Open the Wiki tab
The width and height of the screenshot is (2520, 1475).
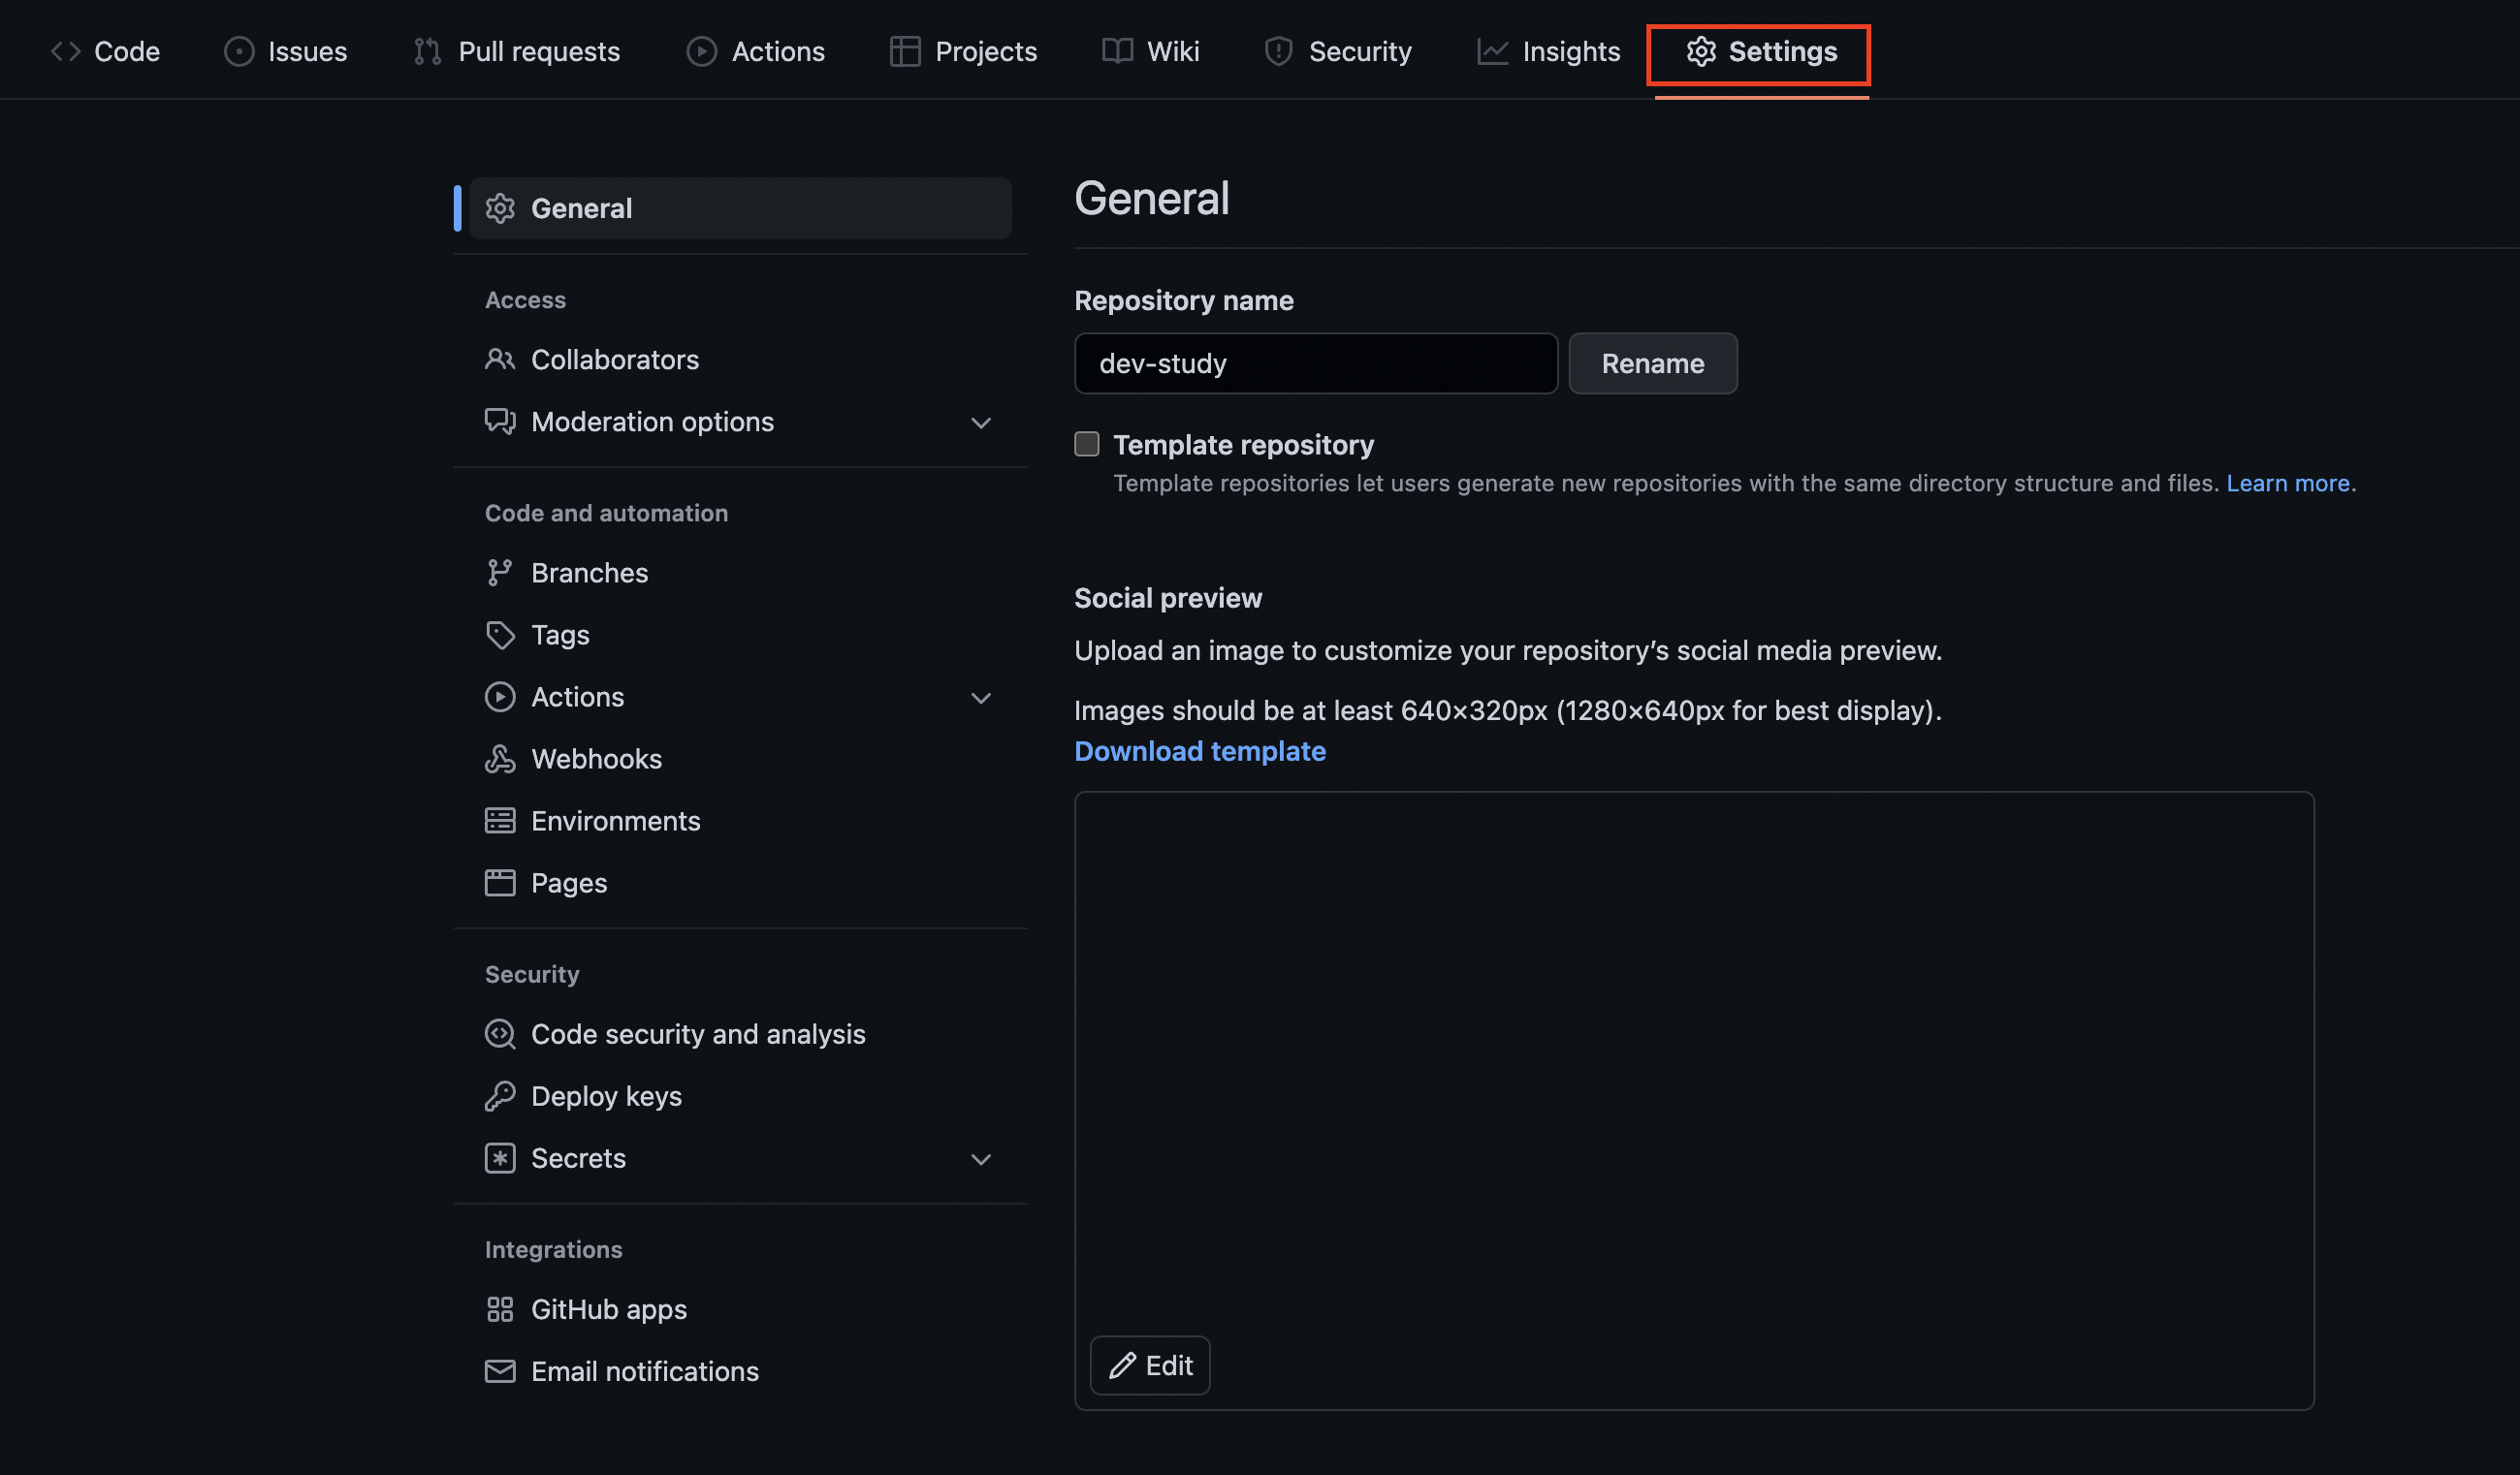point(1151,51)
